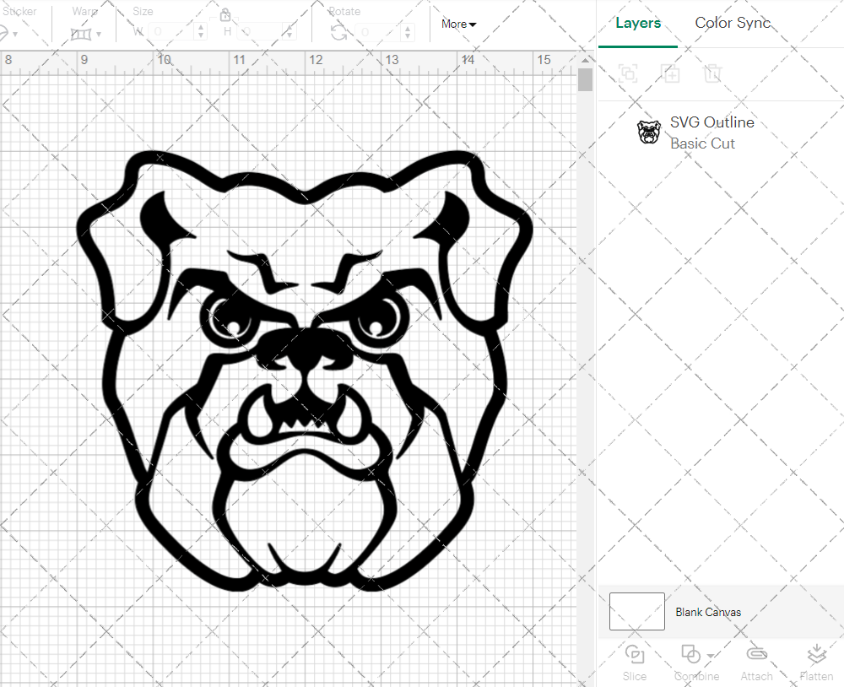Image resolution: width=844 pixels, height=687 pixels.
Task: Select the SVG Outline layer name
Action: click(712, 122)
